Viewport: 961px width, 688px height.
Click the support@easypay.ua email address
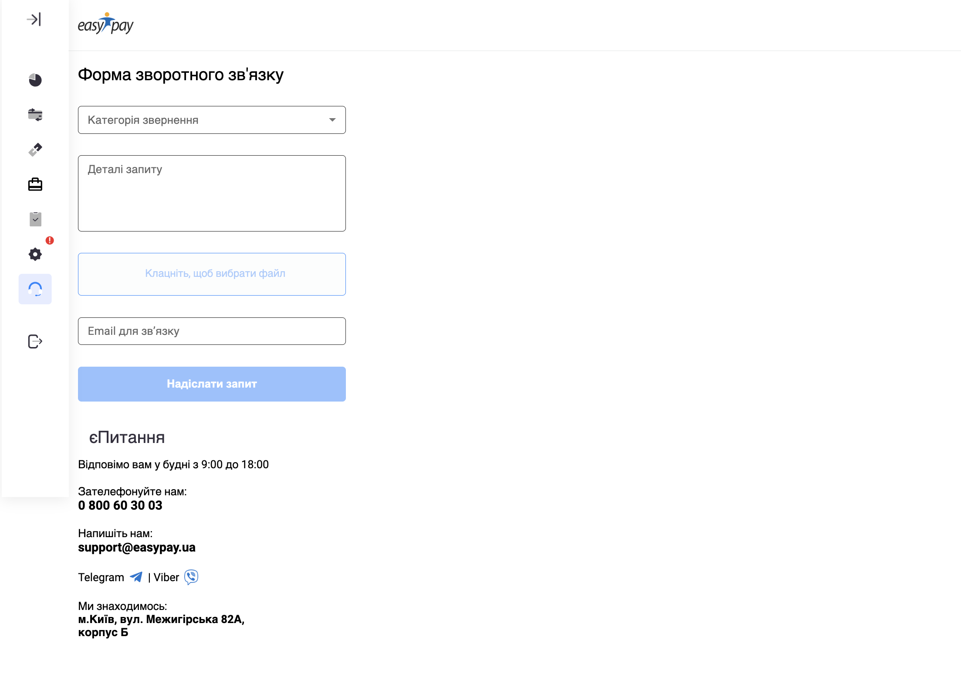[x=137, y=547]
